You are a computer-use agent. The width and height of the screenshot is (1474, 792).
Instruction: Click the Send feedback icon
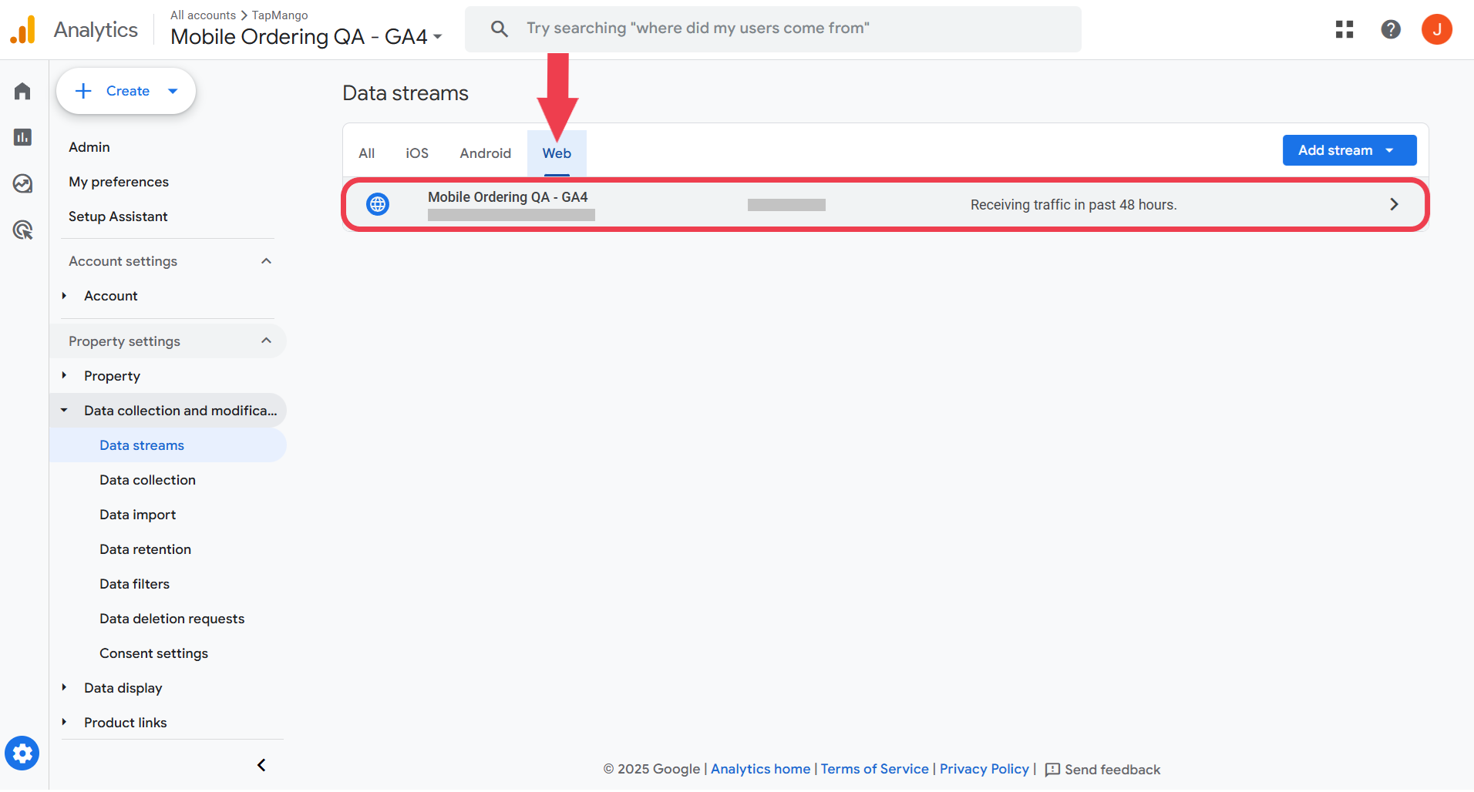click(x=1052, y=770)
